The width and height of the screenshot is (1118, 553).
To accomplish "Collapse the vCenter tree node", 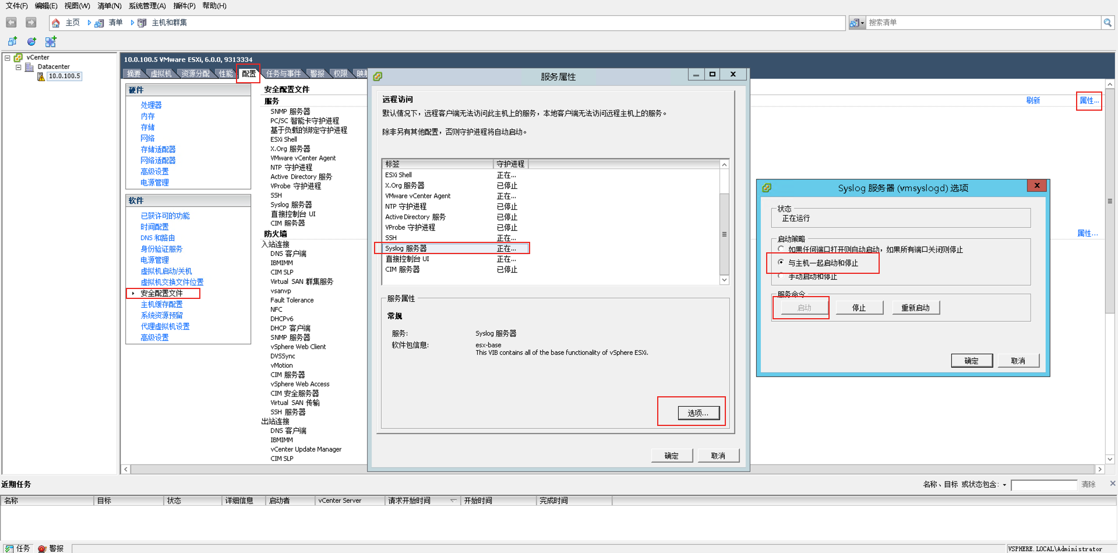I will [7, 58].
